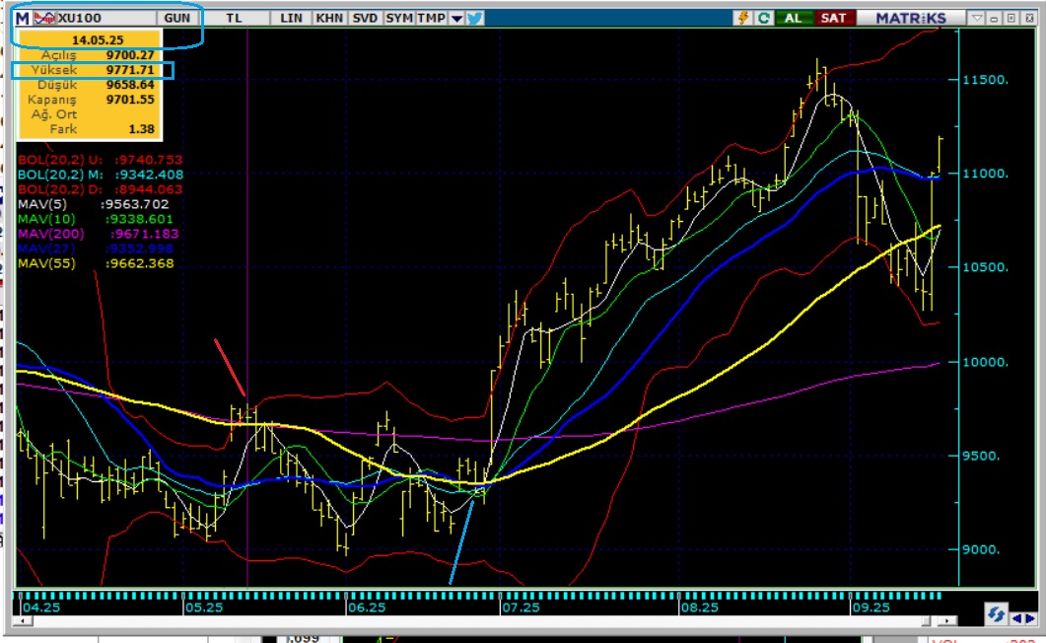The width and height of the screenshot is (1046, 643).
Task: Toggle LIN linear scale mode
Action: 292,18
